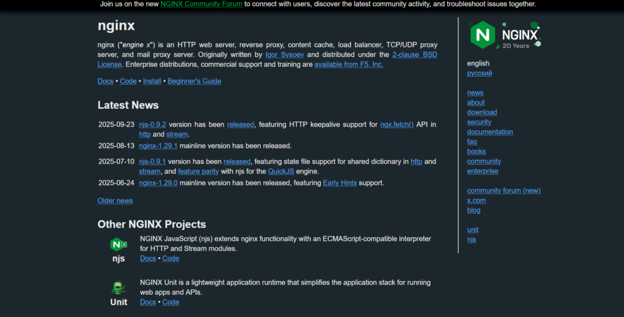624x317 pixels.
Task: Click the njs-0.9.2 release link
Action: [152, 125]
